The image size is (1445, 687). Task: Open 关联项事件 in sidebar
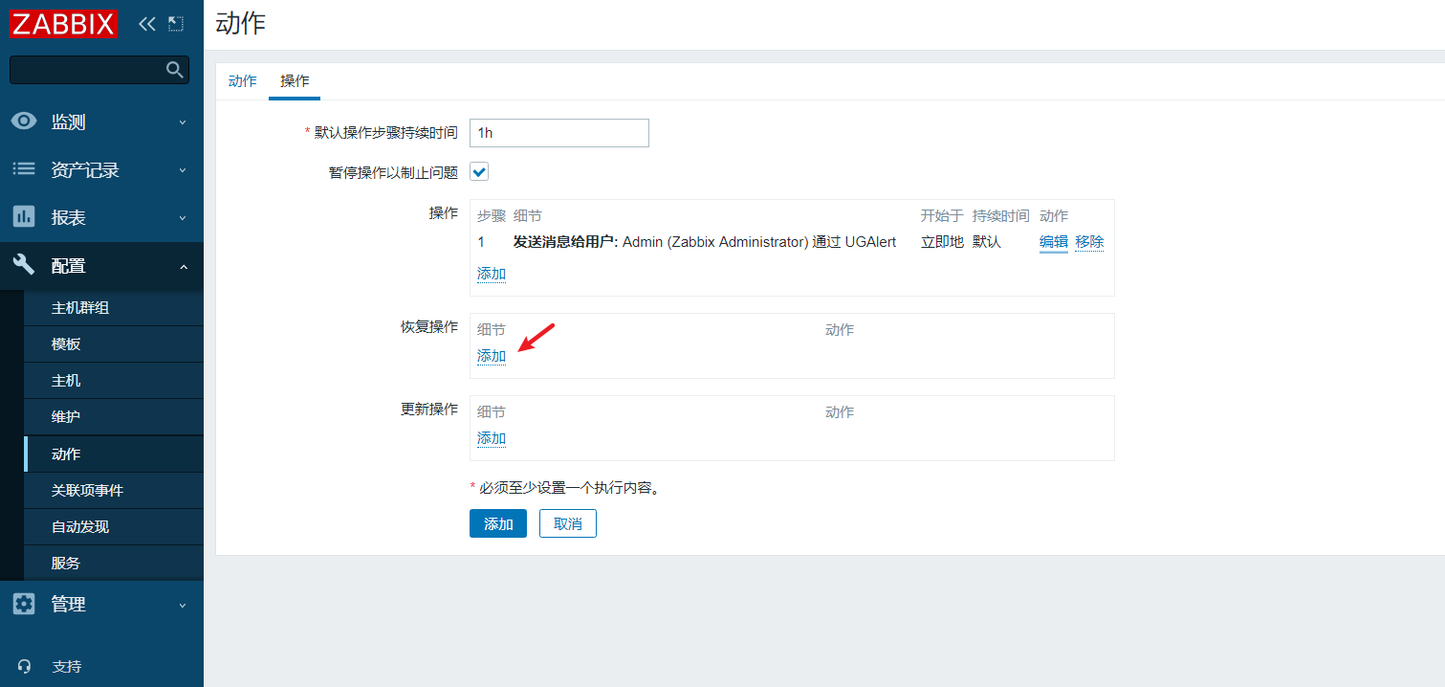(x=114, y=490)
